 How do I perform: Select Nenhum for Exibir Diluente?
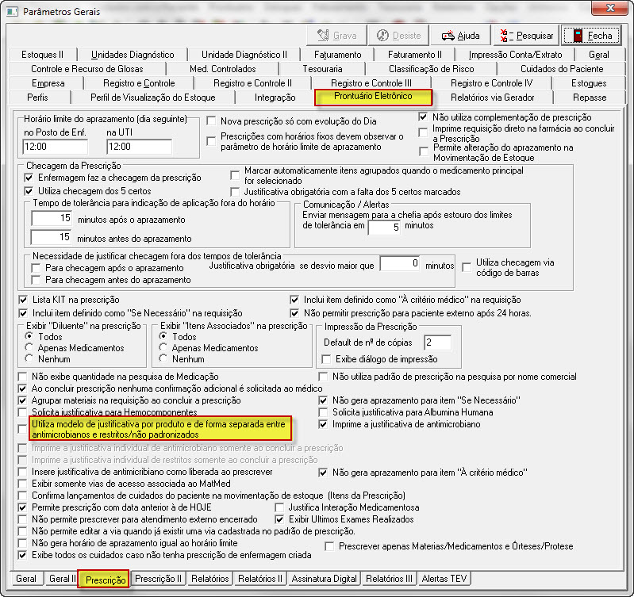(29, 358)
